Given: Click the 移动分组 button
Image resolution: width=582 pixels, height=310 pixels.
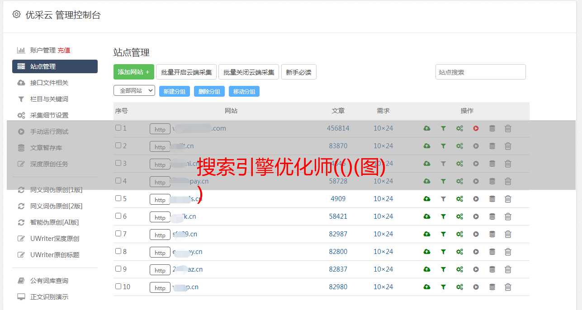Looking at the screenshot, I should tap(244, 91).
